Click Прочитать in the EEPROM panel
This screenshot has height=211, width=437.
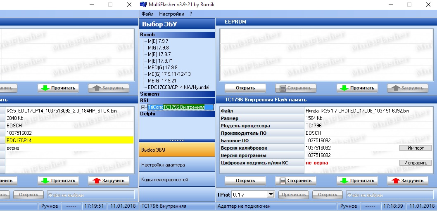coord(357,88)
